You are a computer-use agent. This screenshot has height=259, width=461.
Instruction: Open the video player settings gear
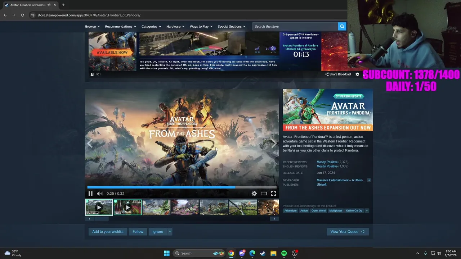pos(254,194)
